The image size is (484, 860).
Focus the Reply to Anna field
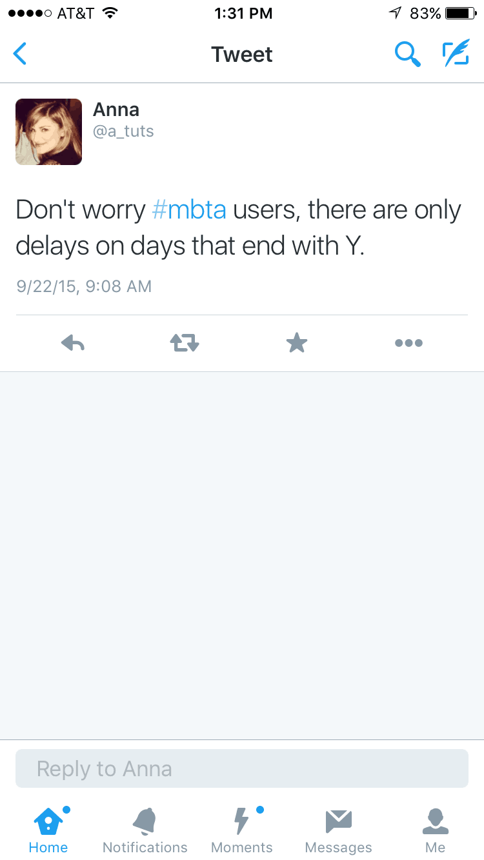tap(242, 768)
